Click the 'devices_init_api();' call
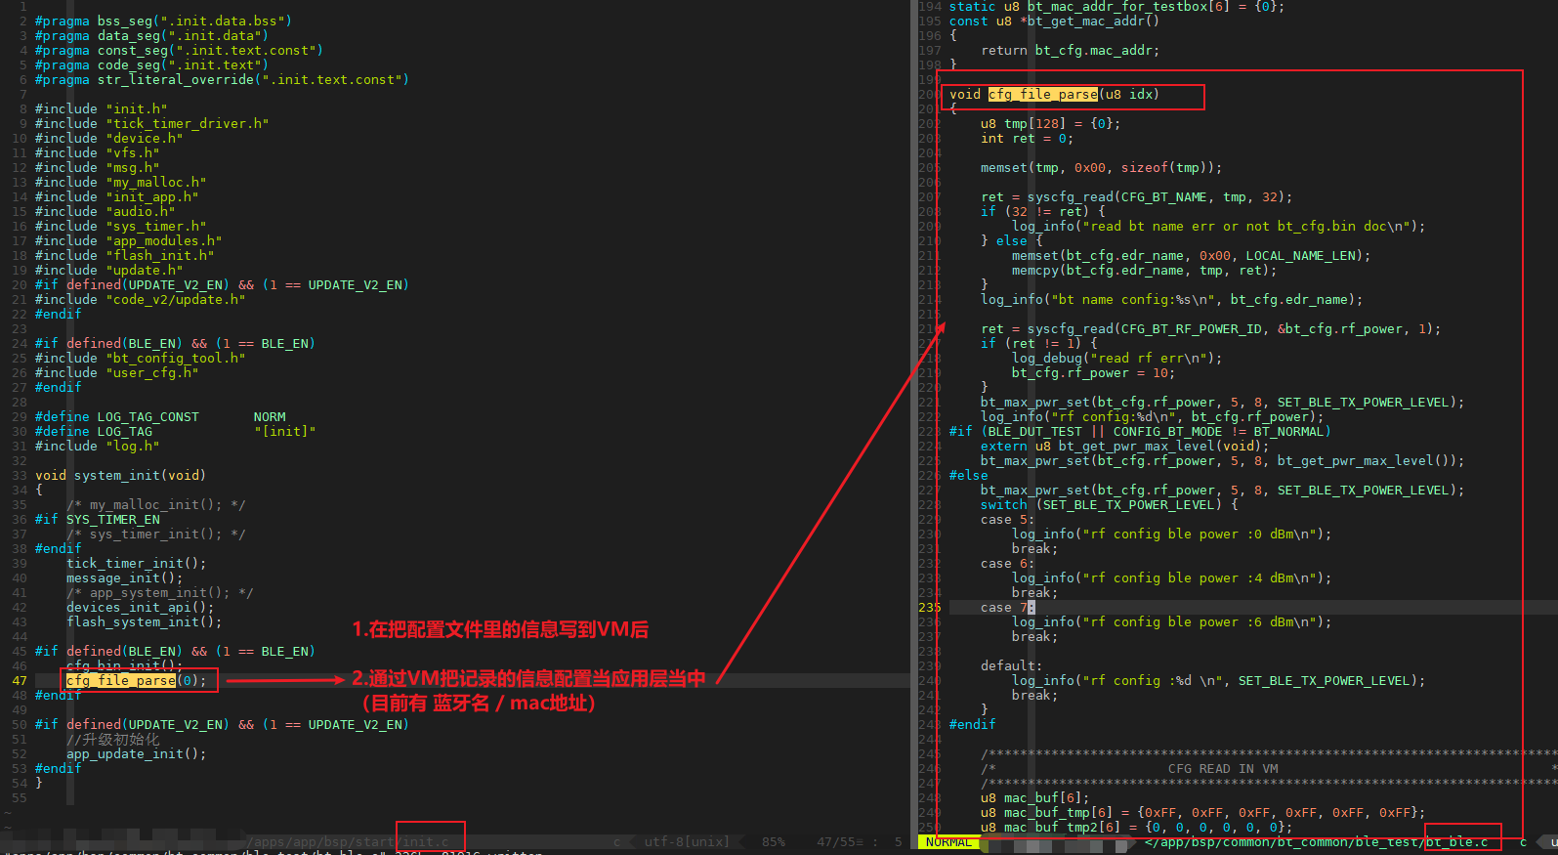 point(140,607)
